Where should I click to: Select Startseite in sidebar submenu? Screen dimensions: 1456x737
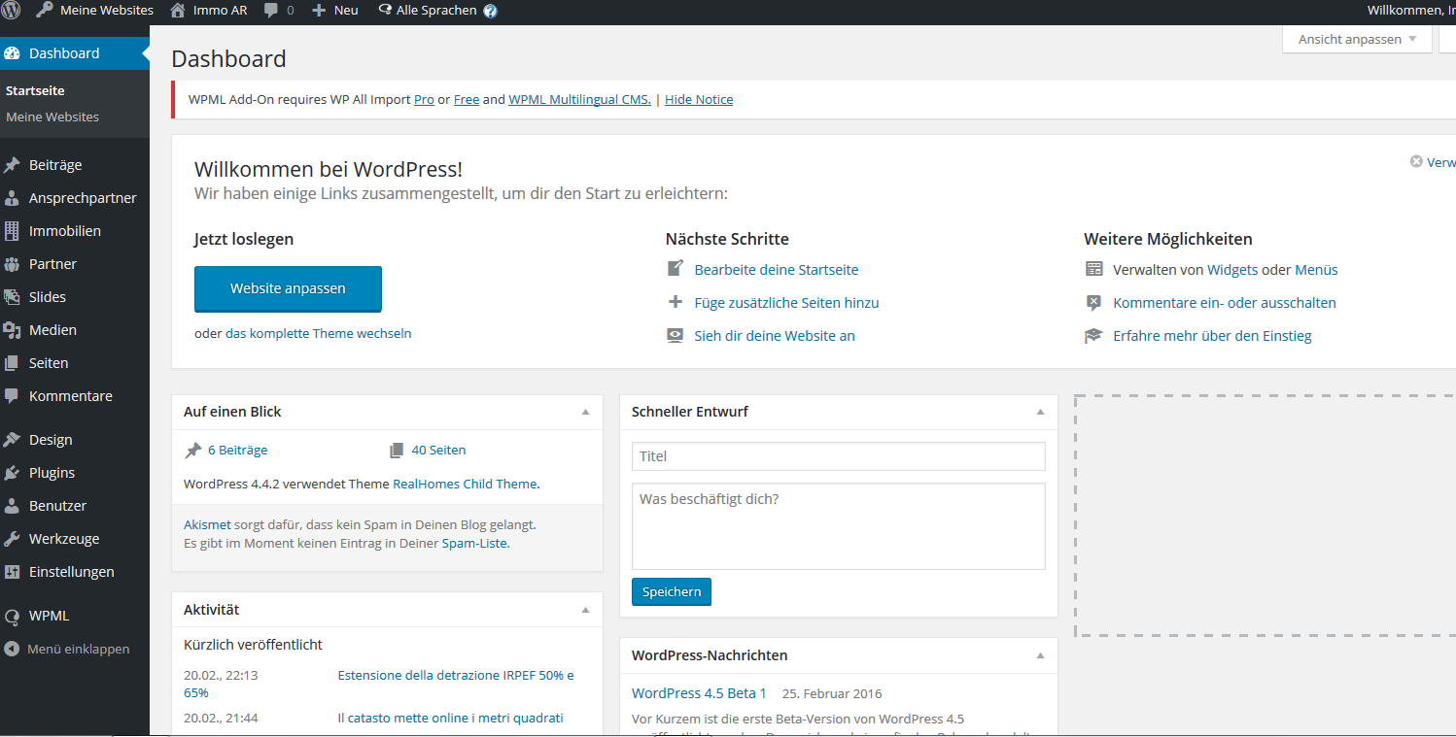coord(35,90)
